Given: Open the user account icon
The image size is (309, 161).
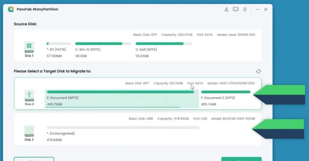Looking at the screenshot, I should point(226,9).
